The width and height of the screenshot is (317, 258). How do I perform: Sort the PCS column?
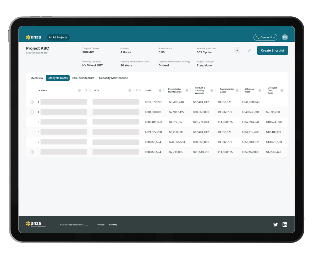[x=133, y=91]
